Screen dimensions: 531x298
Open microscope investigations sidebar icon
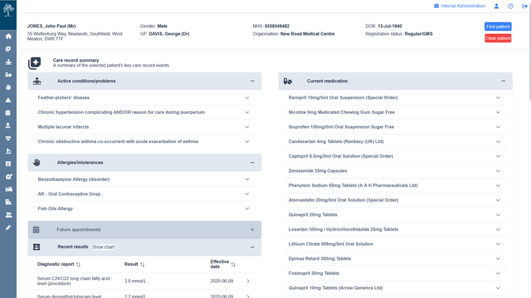click(x=8, y=151)
